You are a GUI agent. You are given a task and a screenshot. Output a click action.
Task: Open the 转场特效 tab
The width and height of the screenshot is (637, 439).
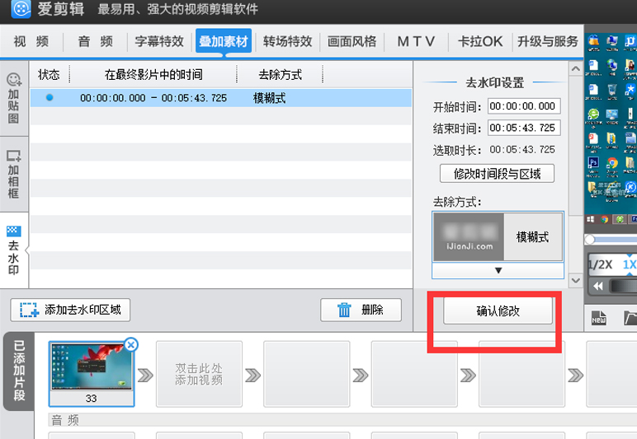click(288, 41)
